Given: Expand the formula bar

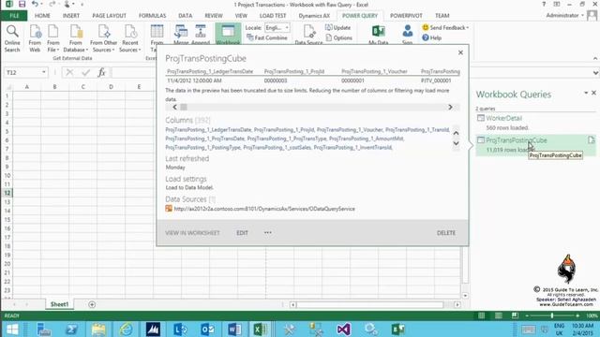Looking at the screenshot, I should pyautogui.click(x=595, y=73).
